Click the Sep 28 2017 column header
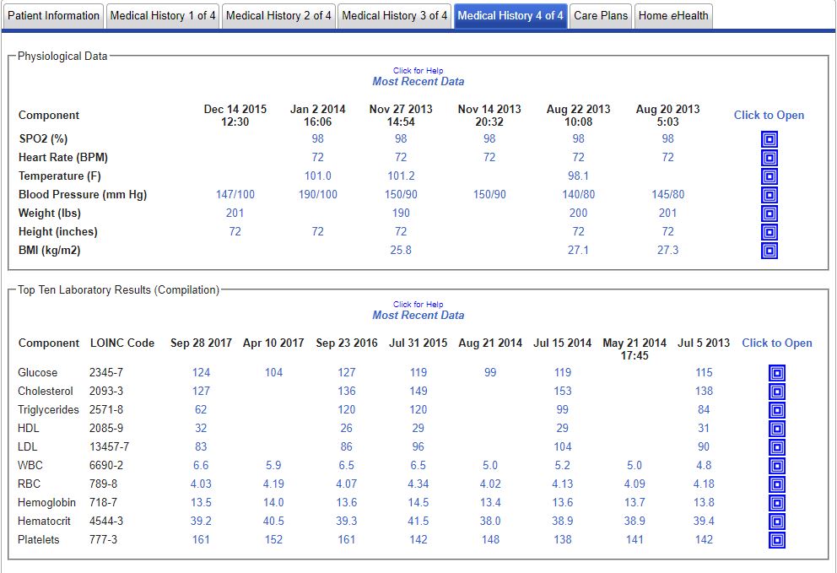Image resolution: width=837 pixels, height=573 pixels. [x=201, y=343]
